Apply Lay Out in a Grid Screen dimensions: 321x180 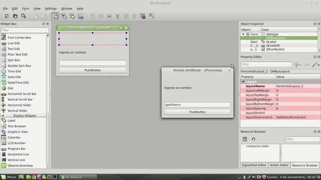point(126,16)
